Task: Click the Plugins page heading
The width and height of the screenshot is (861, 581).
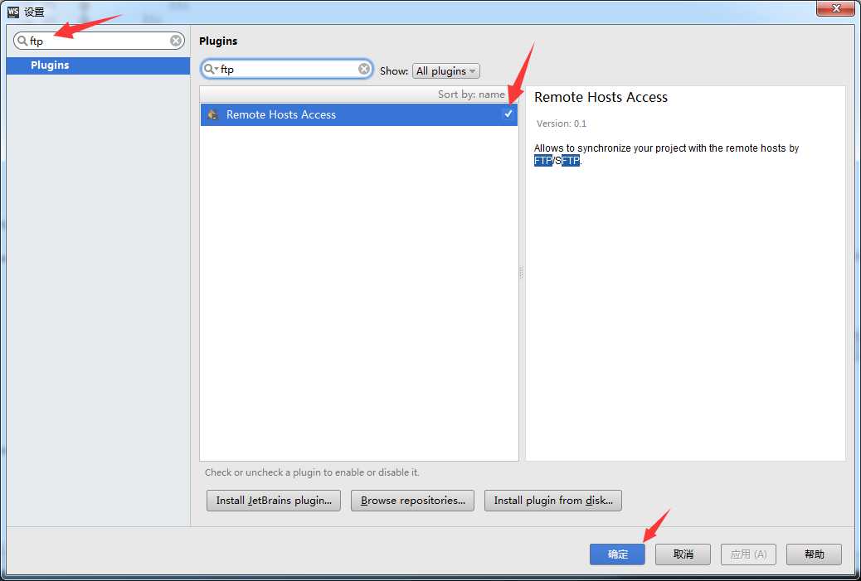Action: point(218,41)
